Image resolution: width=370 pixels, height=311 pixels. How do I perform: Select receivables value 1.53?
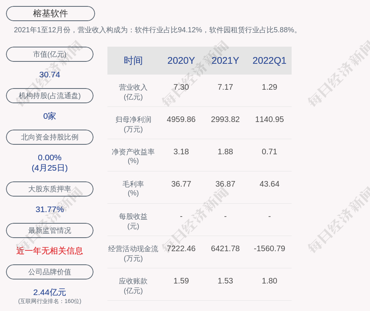[225, 281]
